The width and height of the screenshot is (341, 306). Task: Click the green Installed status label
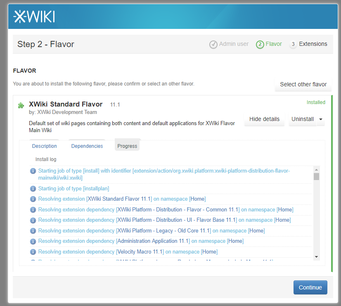[x=316, y=102]
